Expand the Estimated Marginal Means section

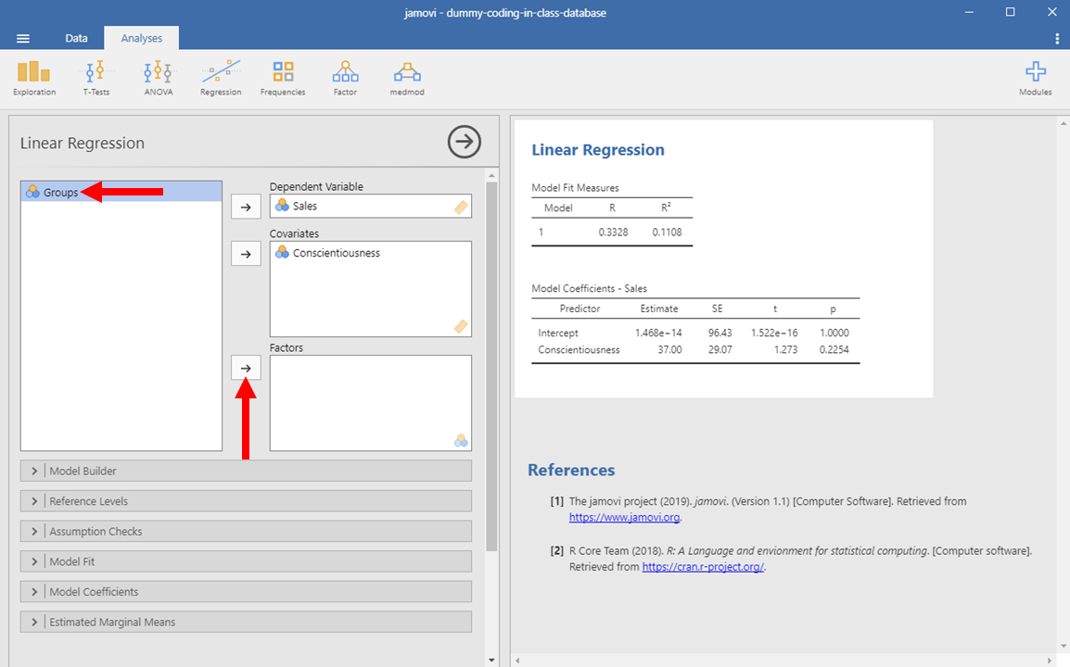coord(246,622)
